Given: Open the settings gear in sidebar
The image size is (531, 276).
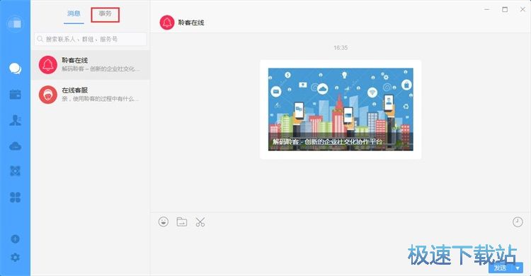Looking at the screenshot, I should click(x=16, y=258).
